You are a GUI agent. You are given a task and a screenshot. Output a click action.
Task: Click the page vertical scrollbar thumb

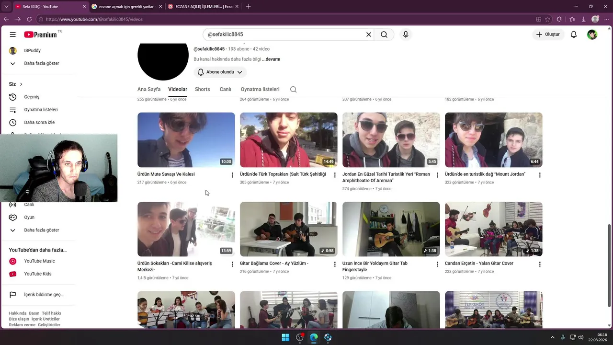(609, 265)
